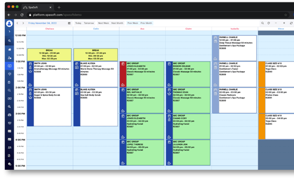Open the magnifier icon above the home icon

[x=9, y=40]
